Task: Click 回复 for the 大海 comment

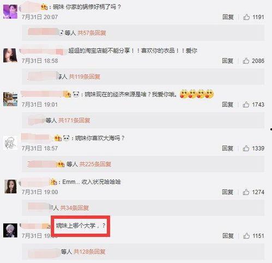Action: pyautogui.click(x=228, y=148)
